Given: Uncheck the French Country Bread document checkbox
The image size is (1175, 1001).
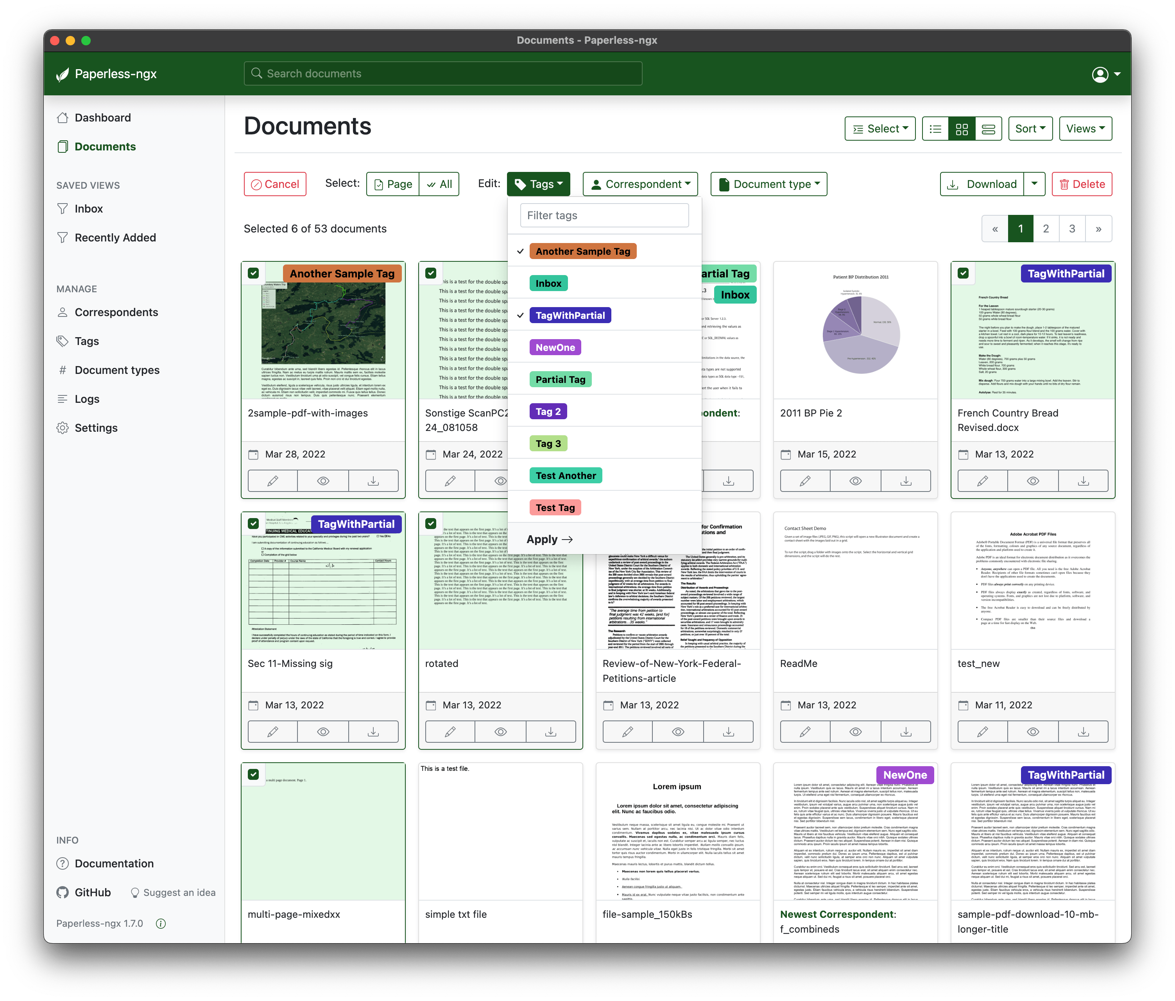Looking at the screenshot, I should (x=963, y=273).
